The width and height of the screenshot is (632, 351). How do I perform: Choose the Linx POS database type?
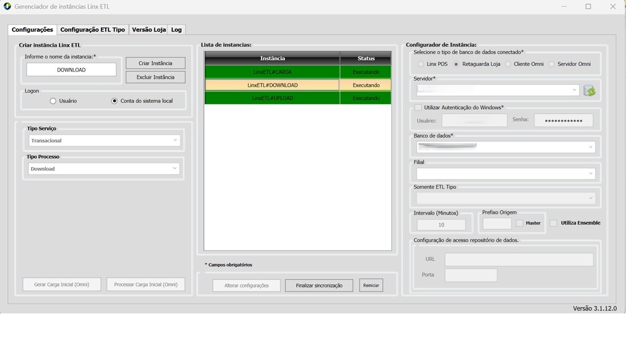pyautogui.click(x=421, y=64)
